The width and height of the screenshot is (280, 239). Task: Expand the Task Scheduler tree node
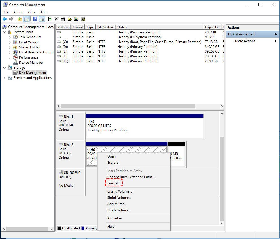(x=10, y=37)
